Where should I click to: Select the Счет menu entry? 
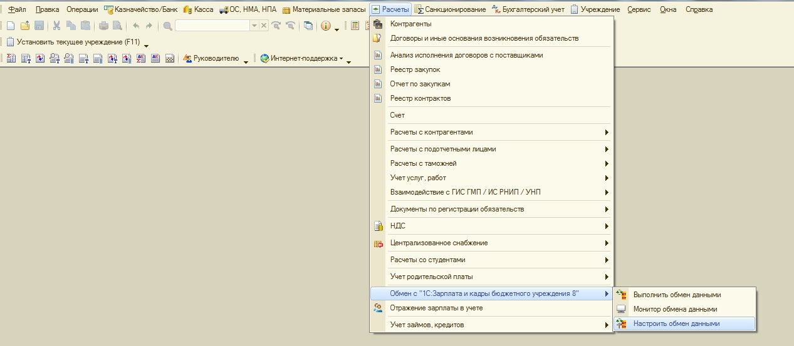click(x=492, y=115)
